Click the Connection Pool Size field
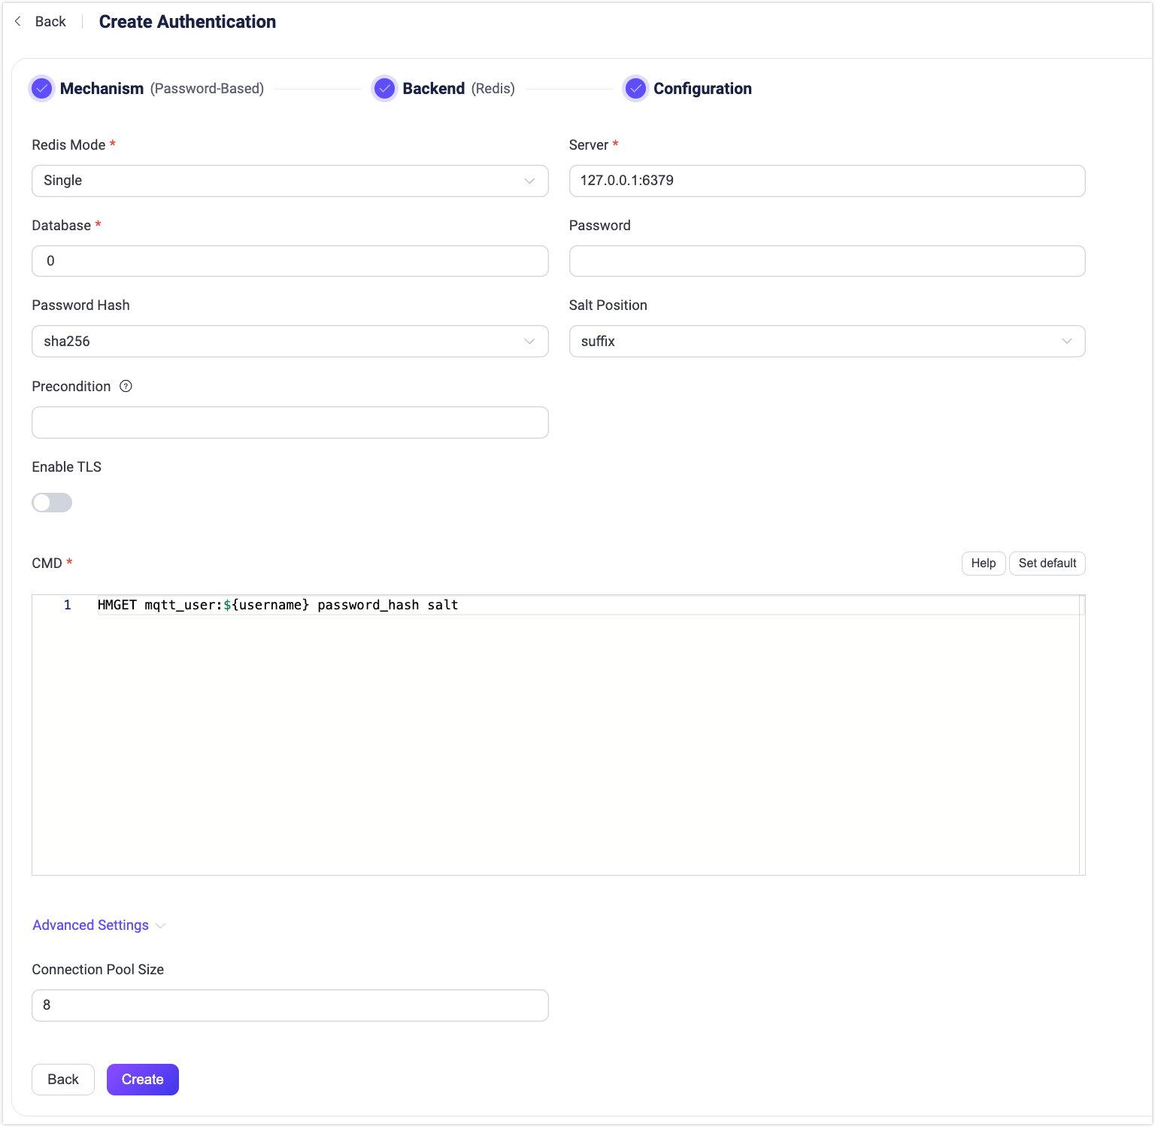 click(290, 1006)
